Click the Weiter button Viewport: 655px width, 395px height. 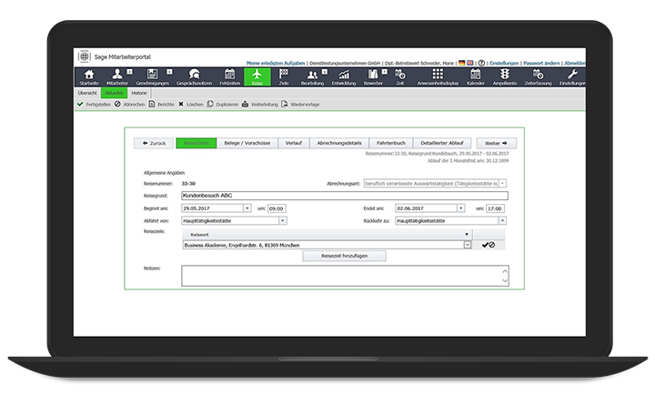coord(497,143)
